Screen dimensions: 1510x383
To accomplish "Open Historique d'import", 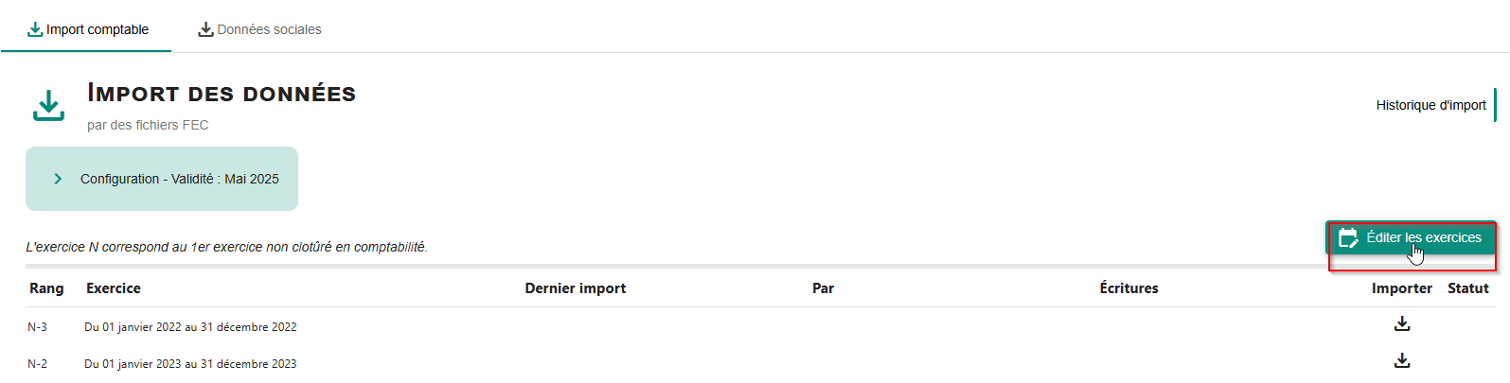I will (x=1430, y=105).
